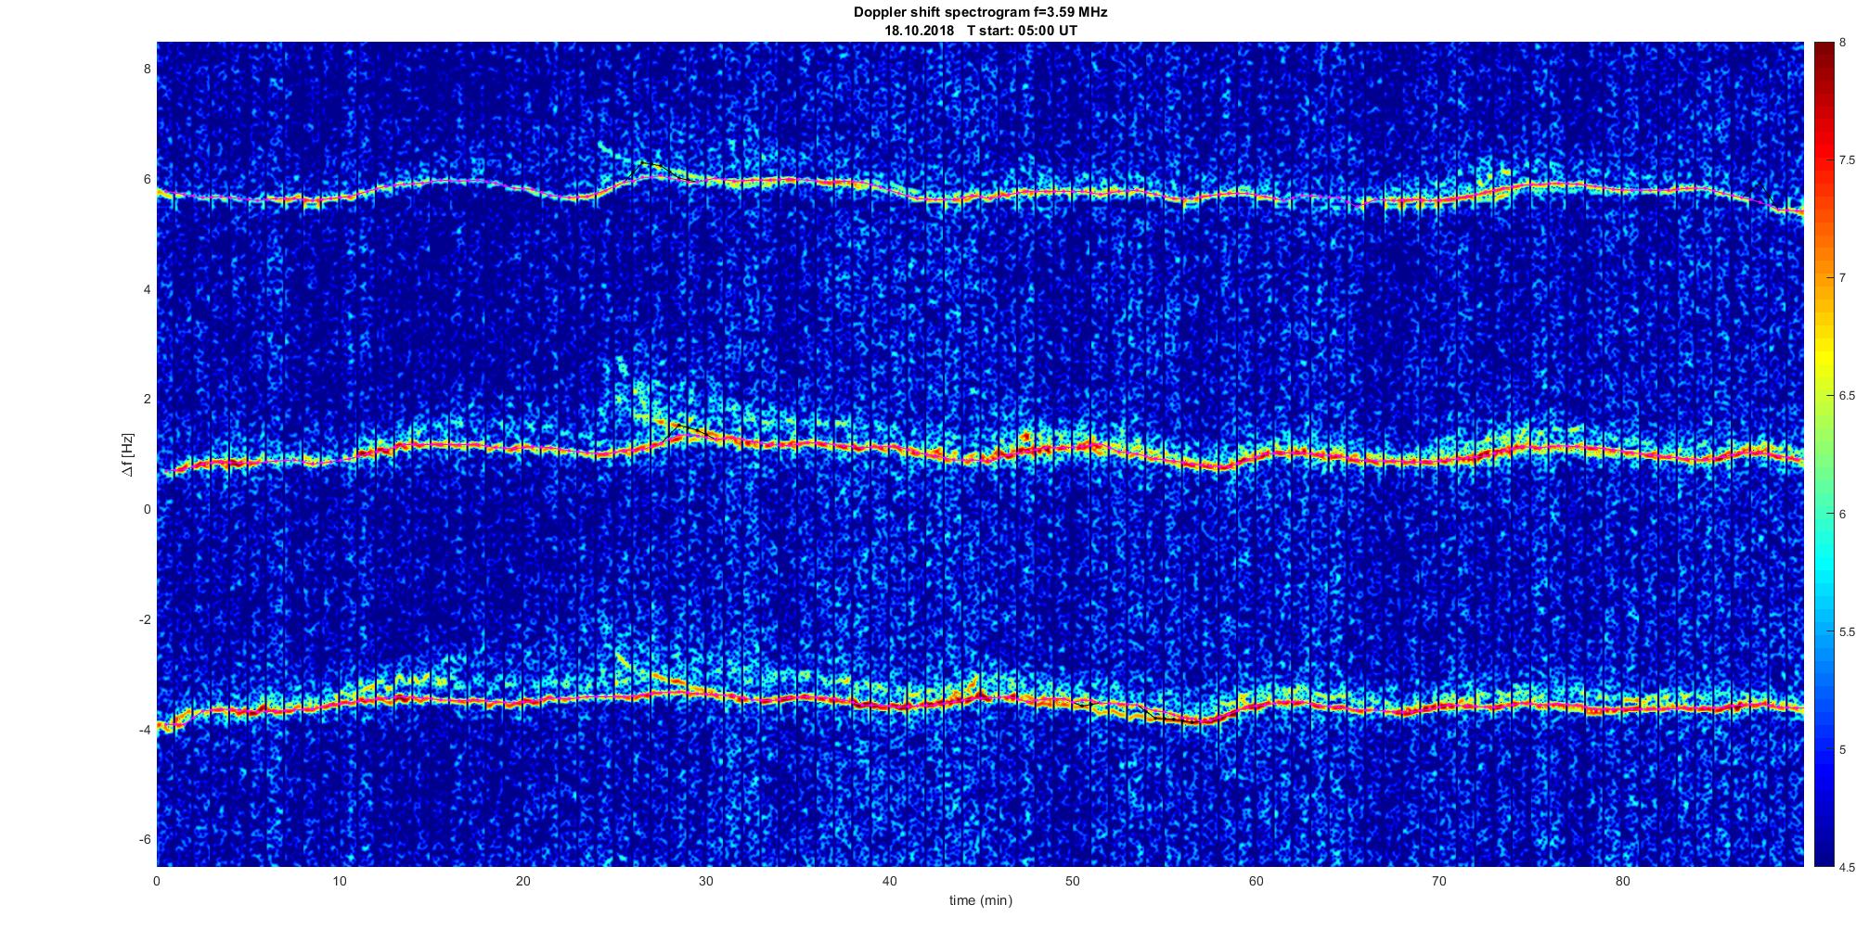This screenshot has height=930, width=1856.
Task: Click the x-axis tick label 60
Action: click(1256, 882)
